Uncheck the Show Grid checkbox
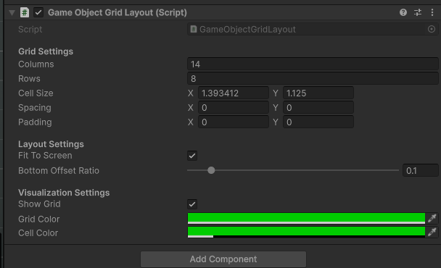The image size is (441, 268). (x=192, y=204)
